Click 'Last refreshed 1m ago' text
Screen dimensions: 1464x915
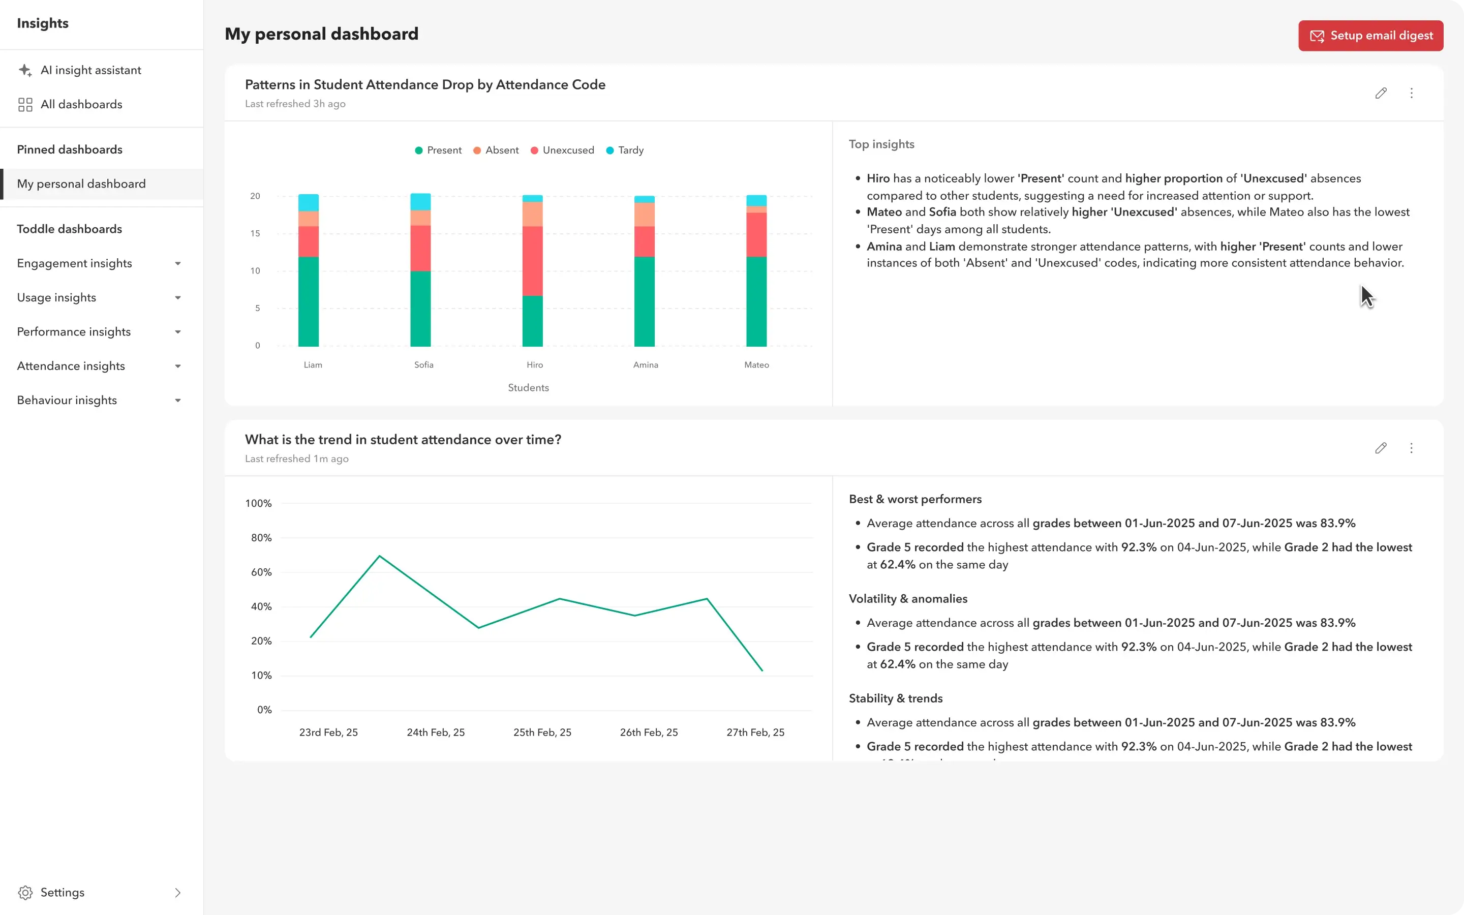(296, 459)
